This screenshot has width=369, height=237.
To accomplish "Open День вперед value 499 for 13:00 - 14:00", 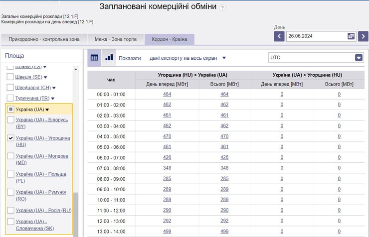I will 167,232.
